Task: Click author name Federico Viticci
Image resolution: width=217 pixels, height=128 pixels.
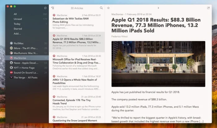Action: (120, 36)
